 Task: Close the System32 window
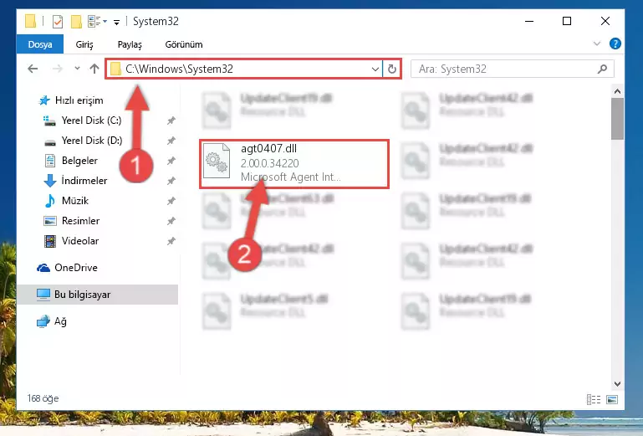[605, 21]
